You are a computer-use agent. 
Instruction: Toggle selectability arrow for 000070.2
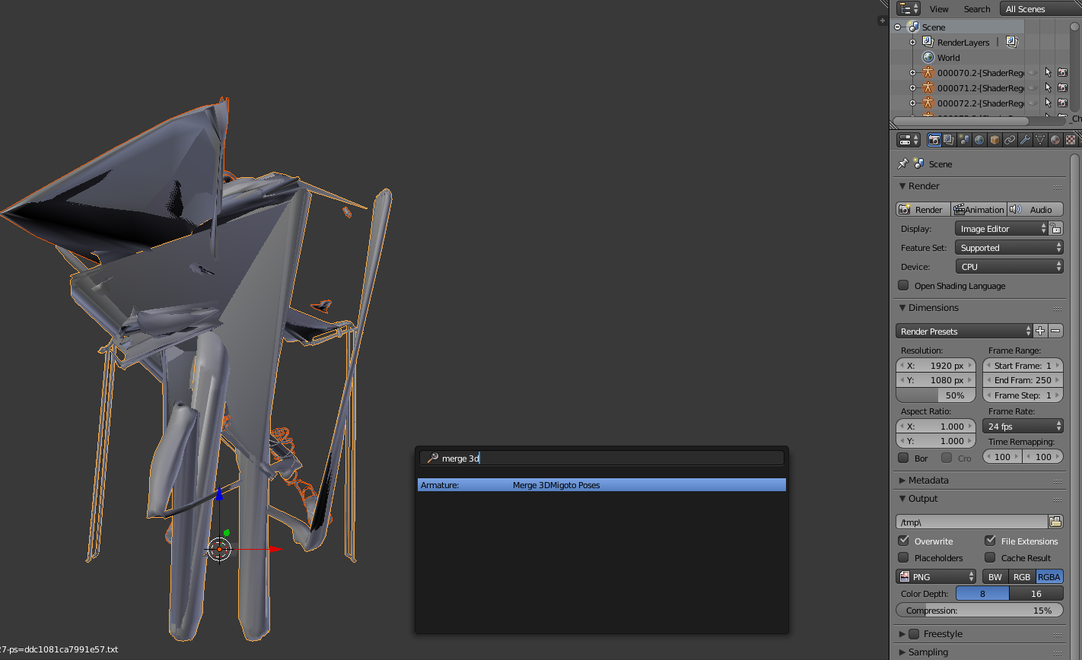coord(1048,73)
